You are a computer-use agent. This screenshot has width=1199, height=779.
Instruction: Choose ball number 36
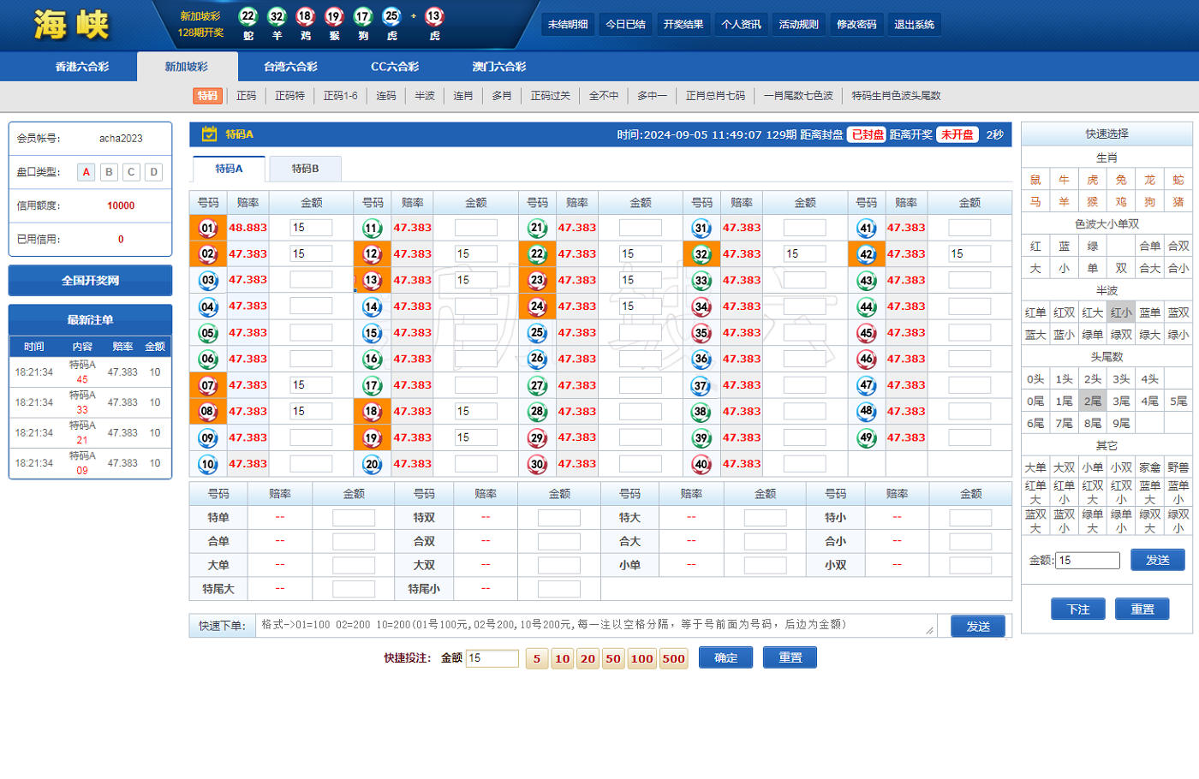pyautogui.click(x=701, y=359)
